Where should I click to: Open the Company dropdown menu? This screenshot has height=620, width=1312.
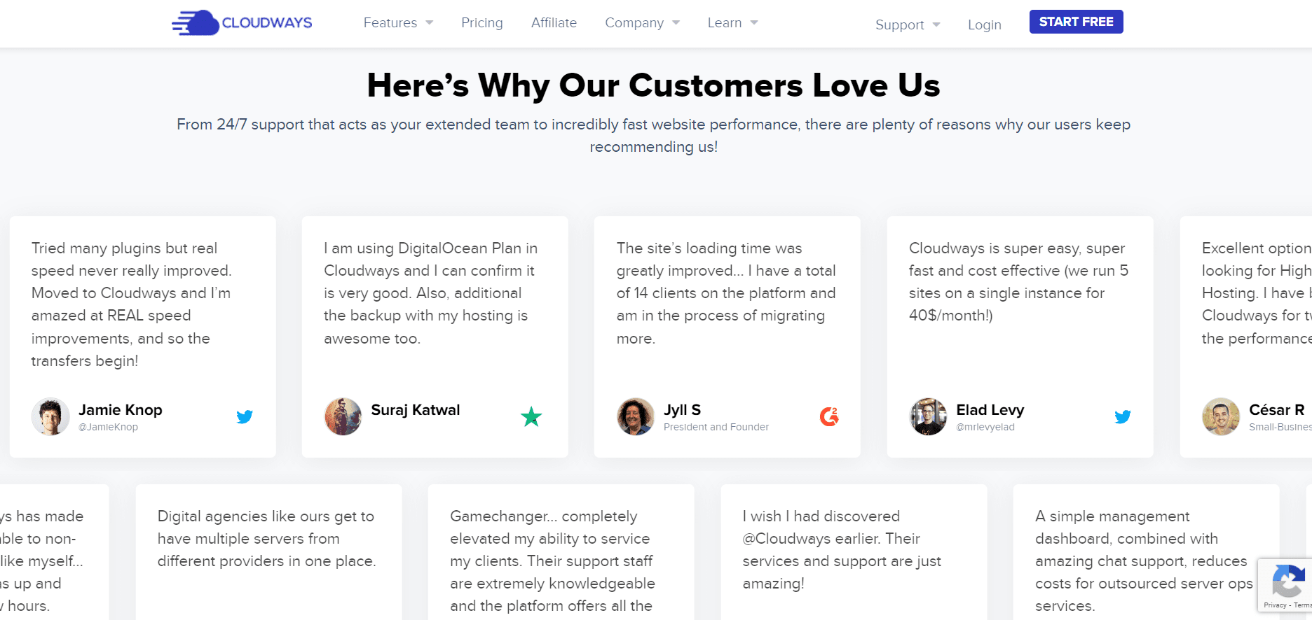coord(642,23)
